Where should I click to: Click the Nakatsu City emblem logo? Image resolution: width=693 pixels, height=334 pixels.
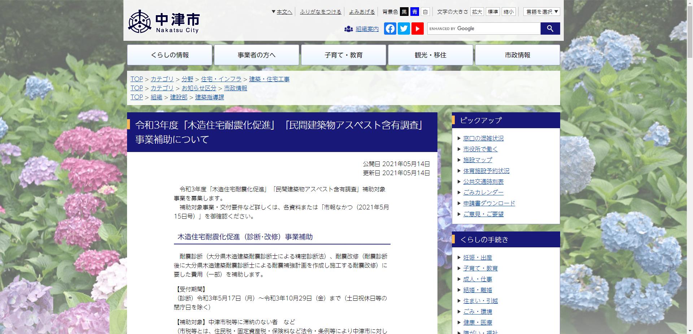click(140, 22)
